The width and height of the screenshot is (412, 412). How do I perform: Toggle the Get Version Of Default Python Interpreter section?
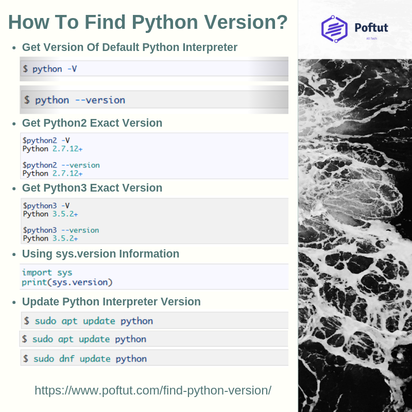point(129,47)
